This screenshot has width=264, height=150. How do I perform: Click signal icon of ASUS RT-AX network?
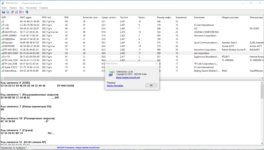point(2,32)
